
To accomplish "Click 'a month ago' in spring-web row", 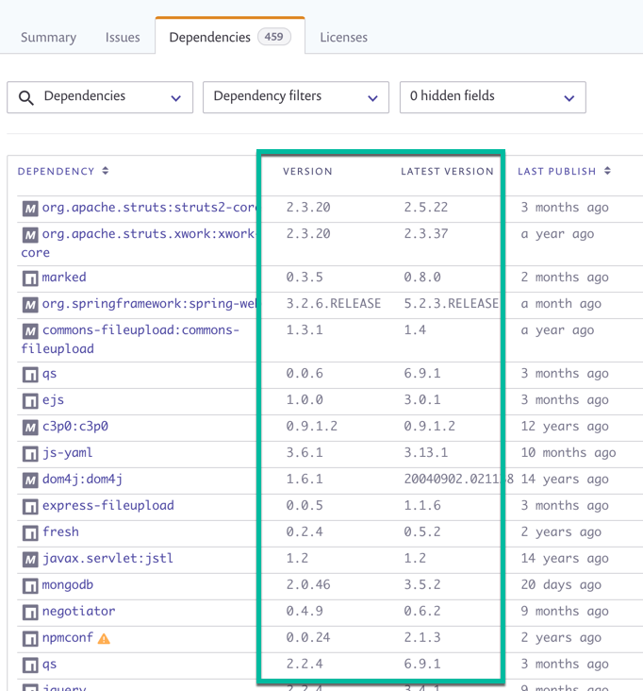I will point(561,304).
